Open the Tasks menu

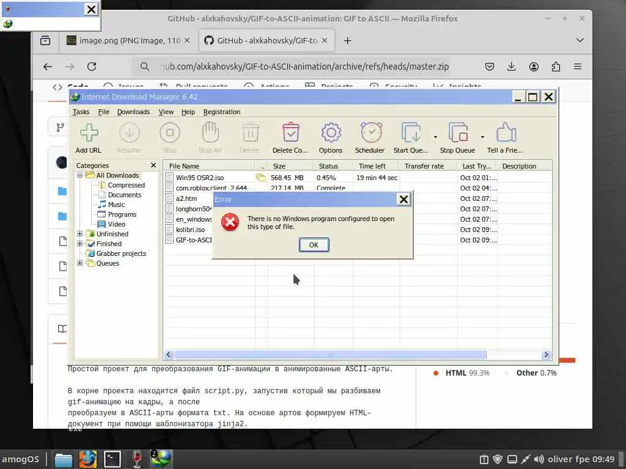pos(81,112)
